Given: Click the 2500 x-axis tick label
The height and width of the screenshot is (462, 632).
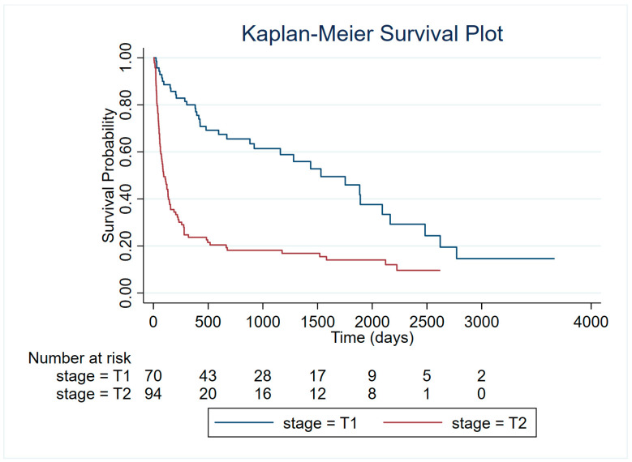Looking at the screenshot, I should click(427, 322).
